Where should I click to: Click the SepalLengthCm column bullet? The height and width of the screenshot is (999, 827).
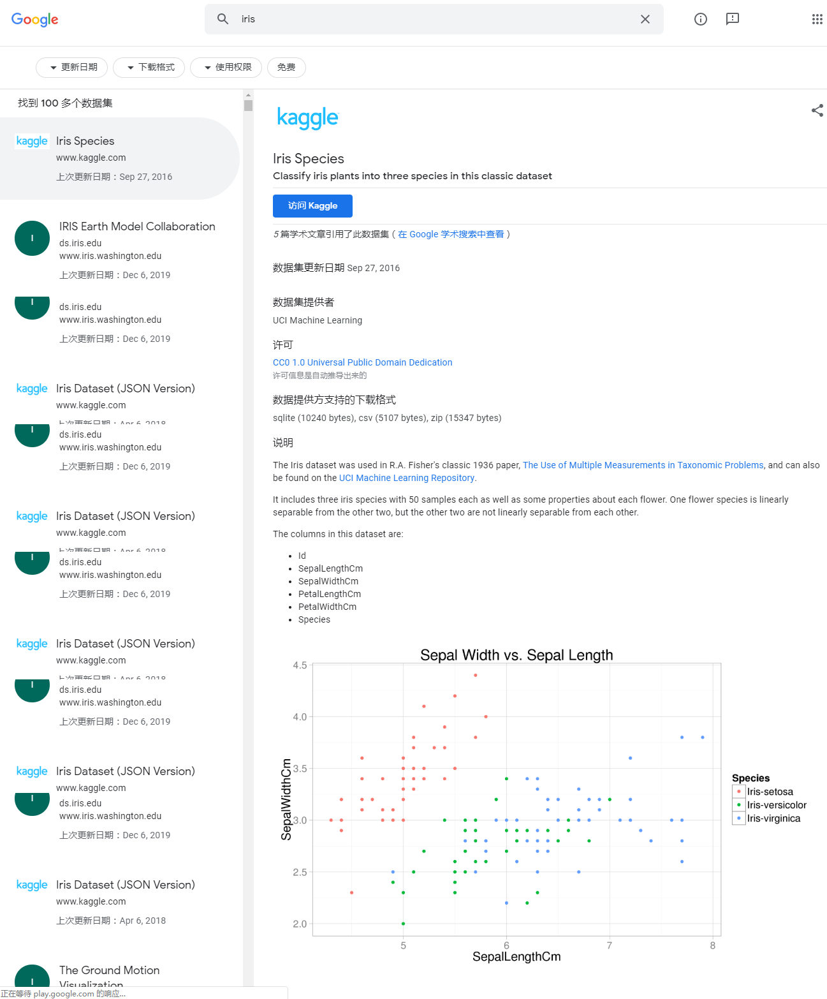point(330,568)
